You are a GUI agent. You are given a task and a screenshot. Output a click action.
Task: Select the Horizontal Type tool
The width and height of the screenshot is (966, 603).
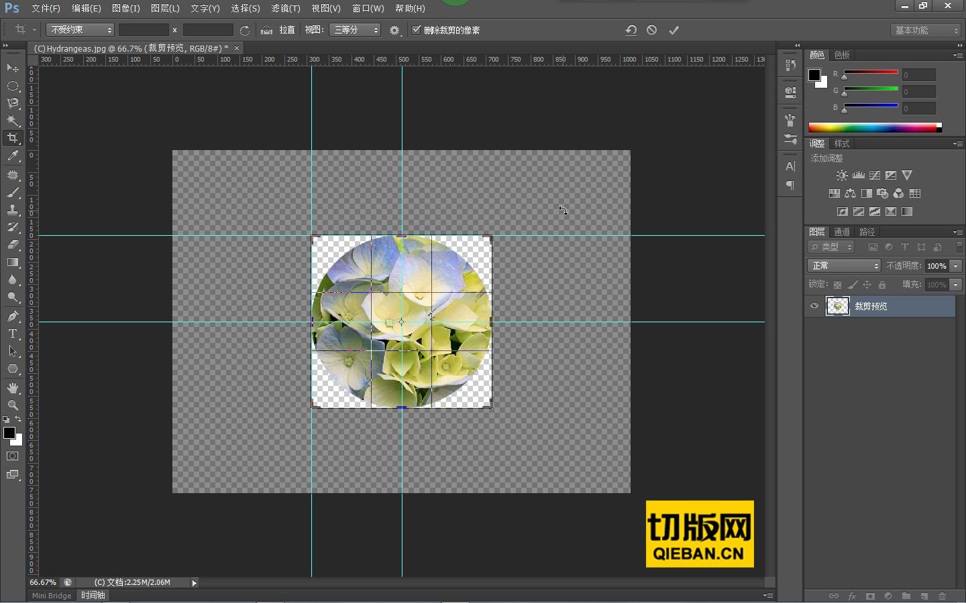click(x=13, y=334)
